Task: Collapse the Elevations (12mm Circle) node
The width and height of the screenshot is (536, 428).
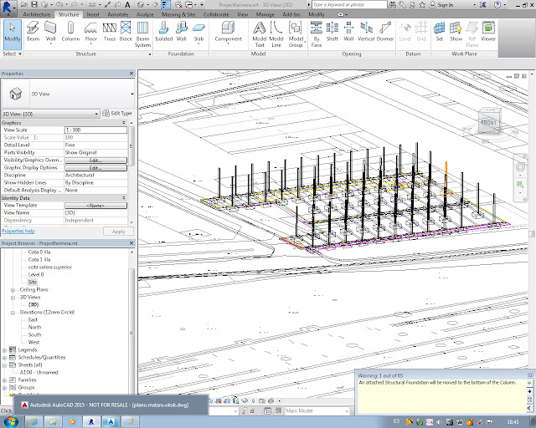Action: 14,312
